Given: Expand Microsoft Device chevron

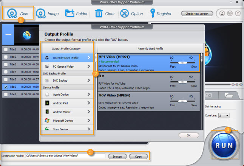Looking at the screenshot, I should [89, 120].
